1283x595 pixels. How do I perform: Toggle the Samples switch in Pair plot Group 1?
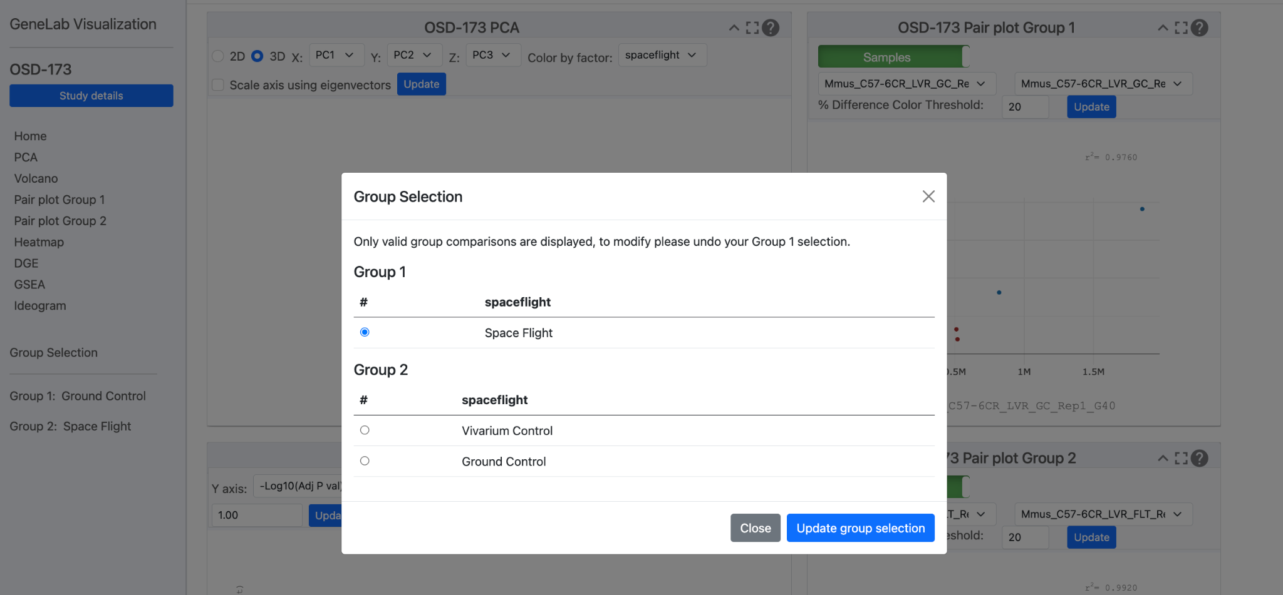(x=894, y=57)
